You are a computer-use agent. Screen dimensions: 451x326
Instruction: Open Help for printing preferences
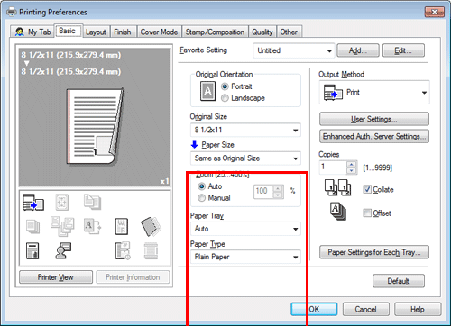(x=418, y=309)
